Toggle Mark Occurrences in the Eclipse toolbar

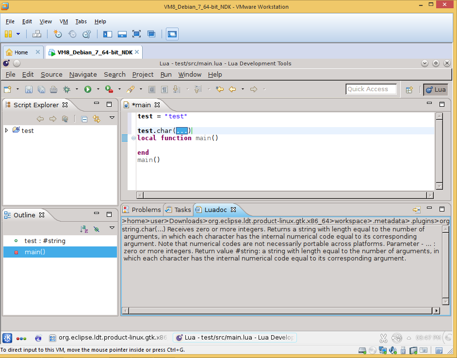(x=152, y=89)
